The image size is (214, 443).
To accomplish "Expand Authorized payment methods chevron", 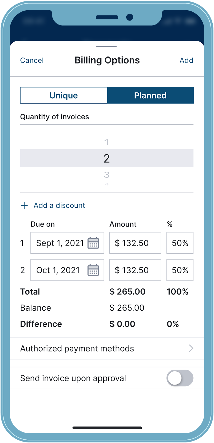I will tap(191, 348).
